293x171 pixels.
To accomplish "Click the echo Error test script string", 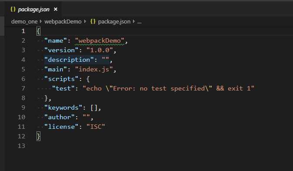I will point(168,88).
